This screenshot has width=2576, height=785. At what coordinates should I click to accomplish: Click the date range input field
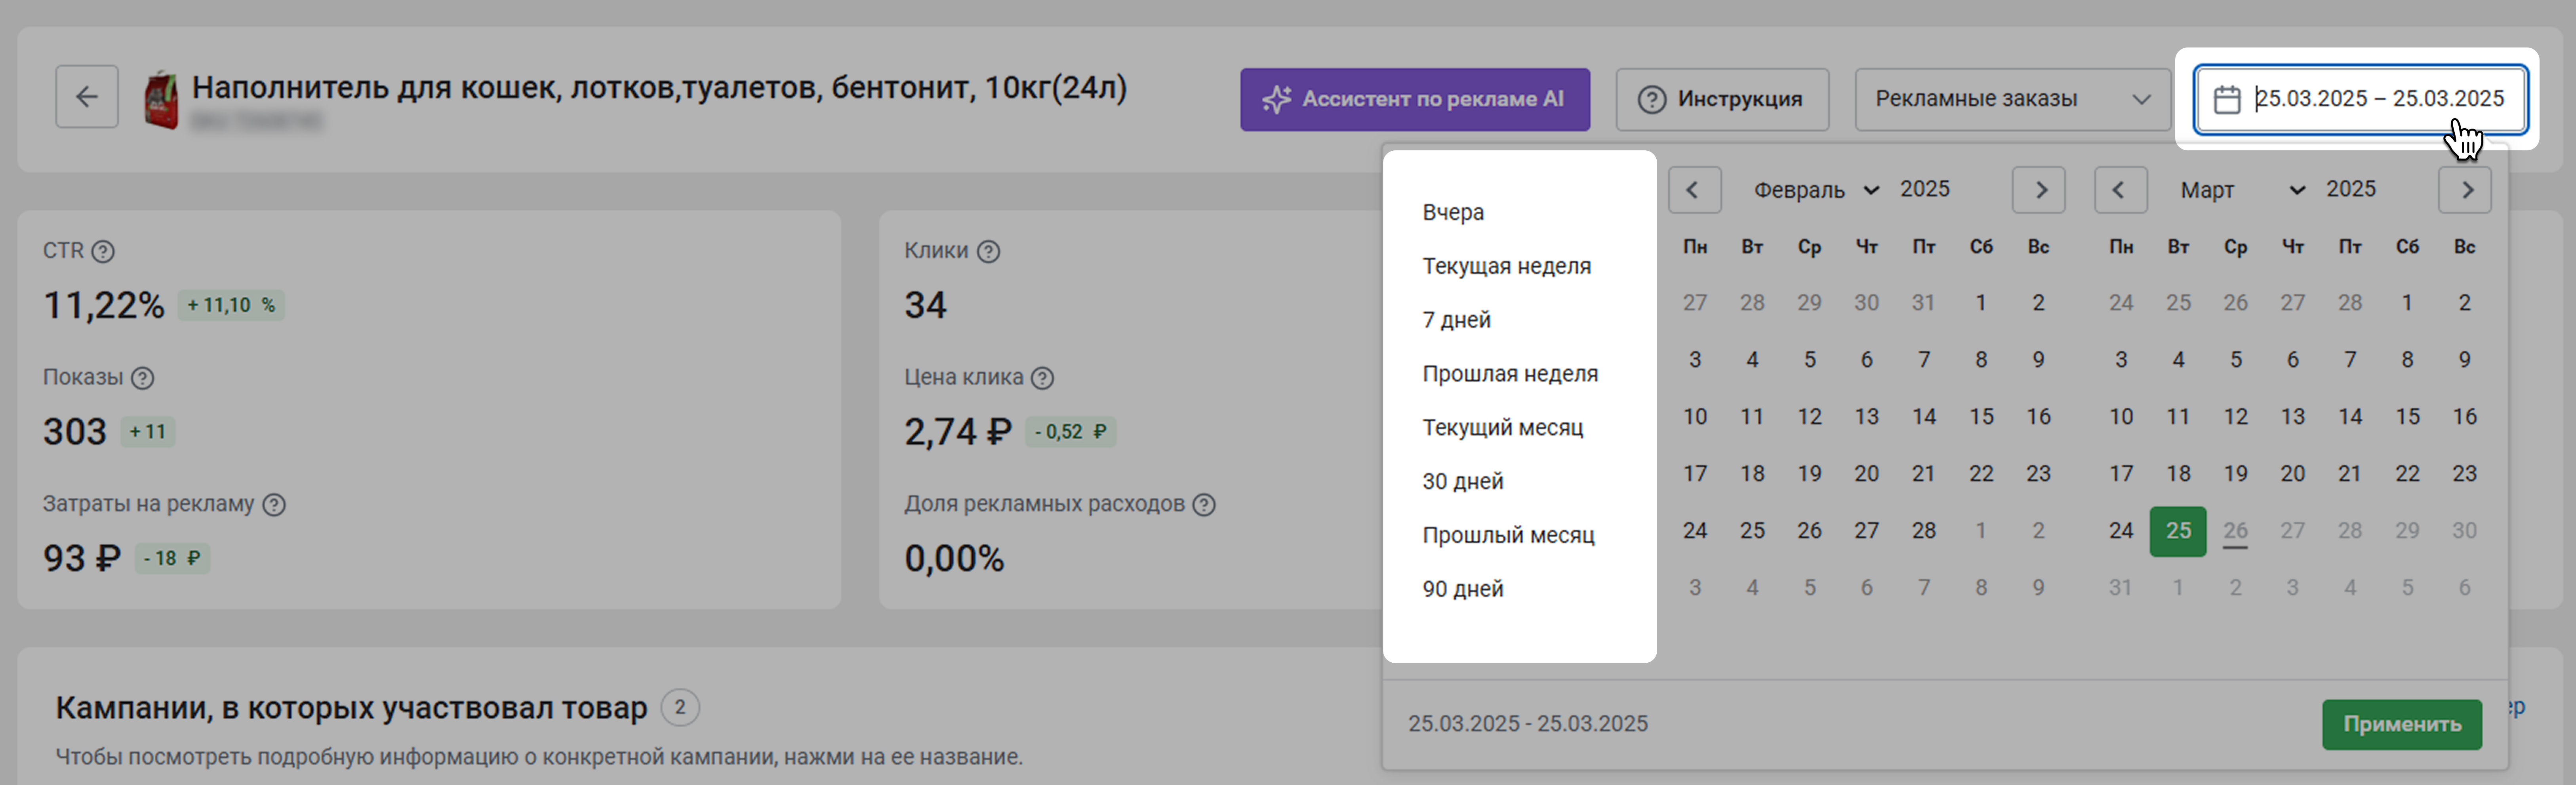(x=2360, y=99)
